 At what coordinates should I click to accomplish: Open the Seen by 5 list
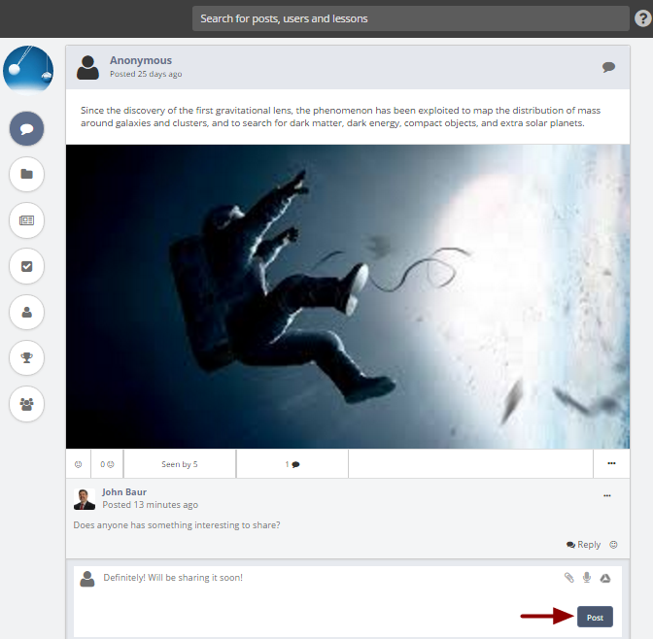180,464
